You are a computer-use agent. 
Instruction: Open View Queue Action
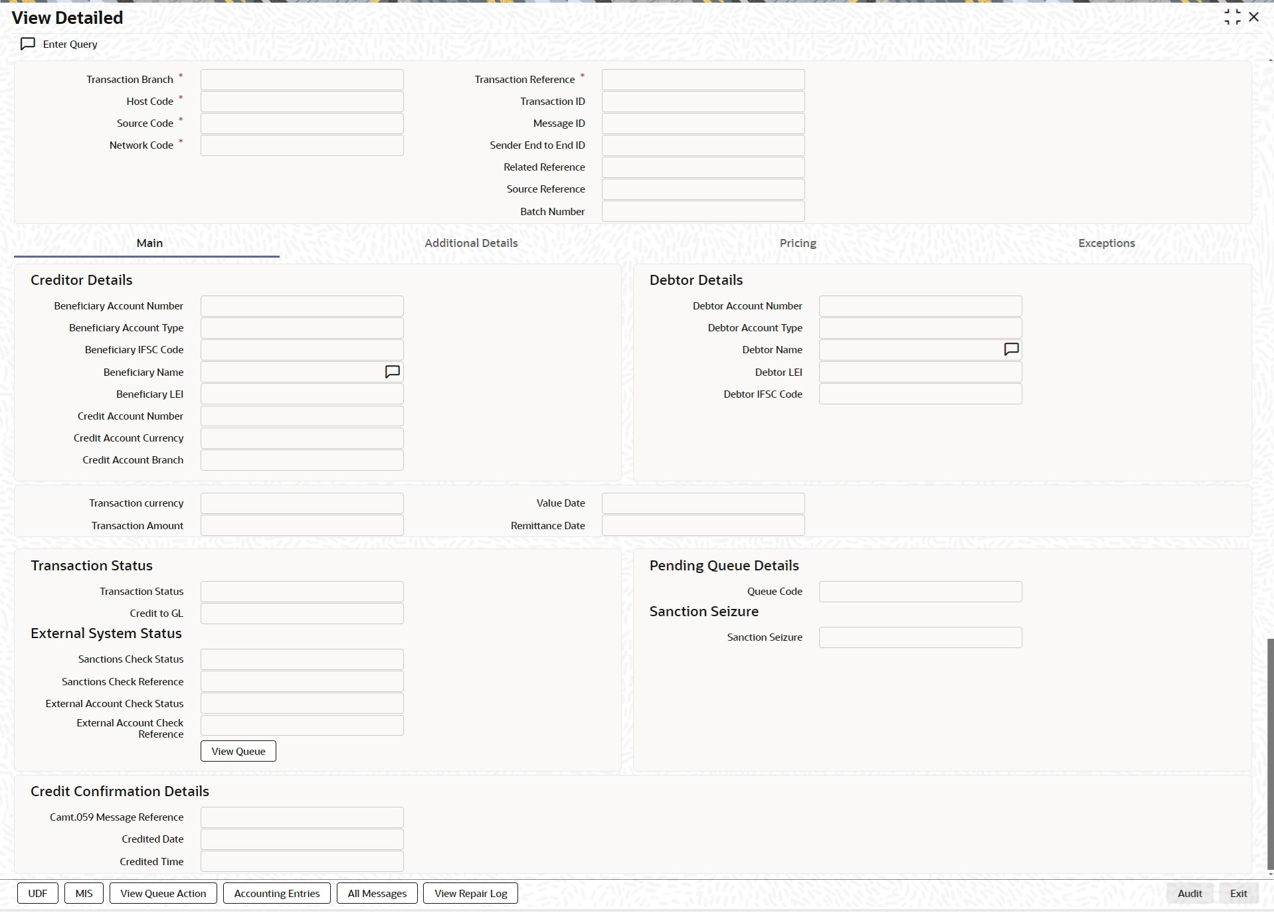point(163,893)
